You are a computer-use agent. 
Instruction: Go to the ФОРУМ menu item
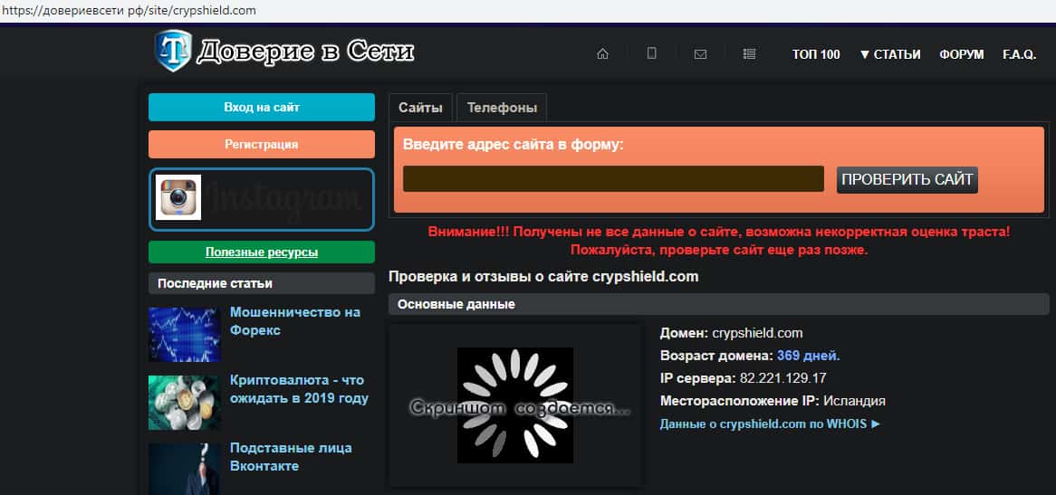[x=962, y=54]
